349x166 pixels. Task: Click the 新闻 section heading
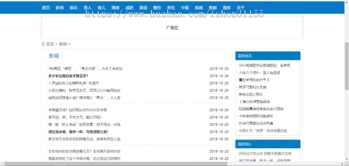click(x=54, y=56)
